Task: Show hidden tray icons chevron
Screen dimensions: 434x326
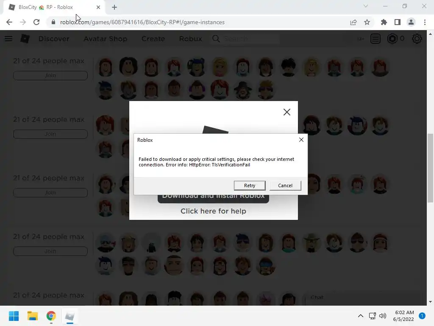Action: tap(360, 316)
